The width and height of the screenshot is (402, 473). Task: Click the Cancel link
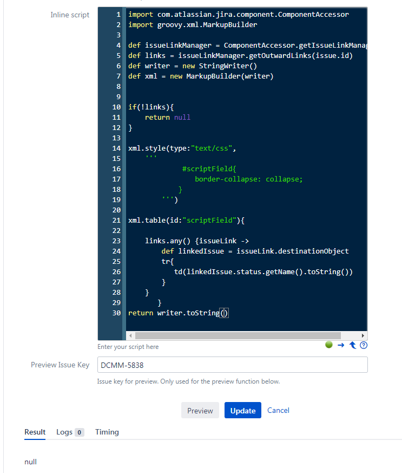[278, 410]
